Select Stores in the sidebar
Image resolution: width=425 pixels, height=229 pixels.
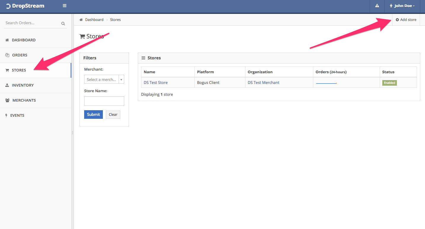(36, 70)
